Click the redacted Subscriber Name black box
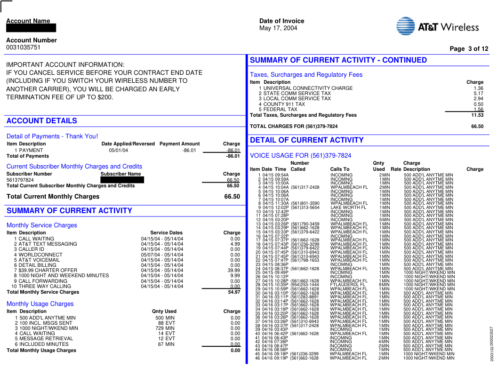The height and width of the screenshot is (384, 497). 122,180
